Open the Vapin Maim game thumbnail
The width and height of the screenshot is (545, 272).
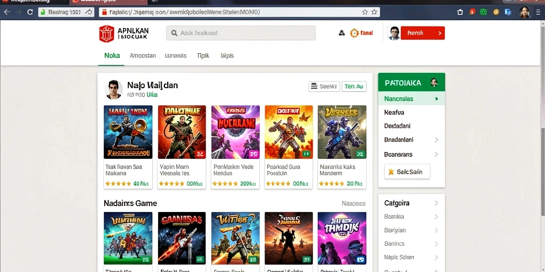click(x=182, y=132)
